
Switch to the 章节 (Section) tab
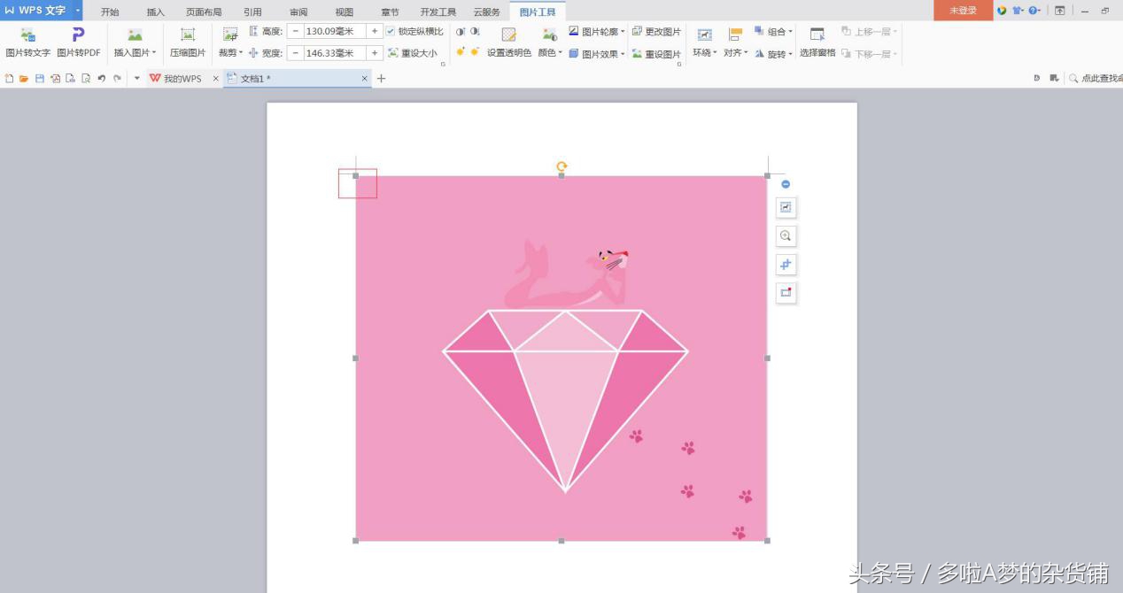pyautogui.click(x=390, y=12)
